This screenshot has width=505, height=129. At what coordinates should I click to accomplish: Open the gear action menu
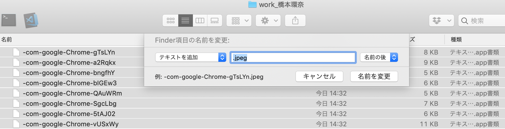click(x=268, y=21)
